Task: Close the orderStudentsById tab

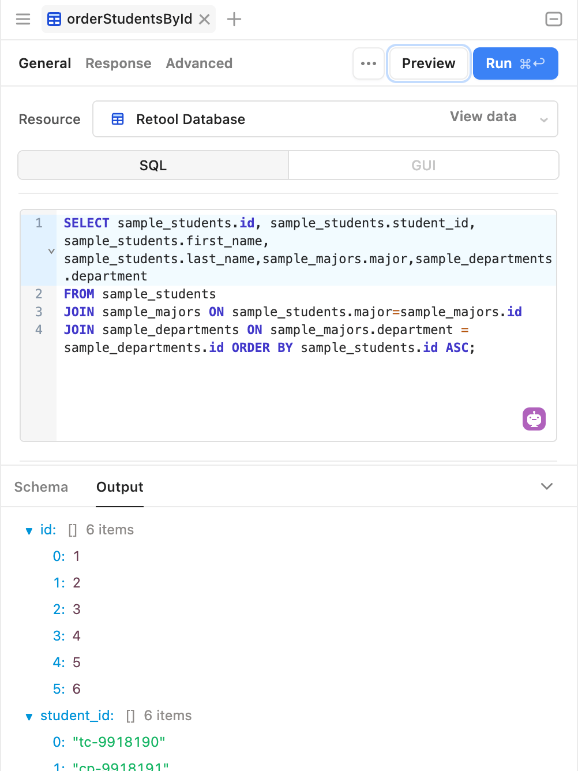Action: point(204,19)
